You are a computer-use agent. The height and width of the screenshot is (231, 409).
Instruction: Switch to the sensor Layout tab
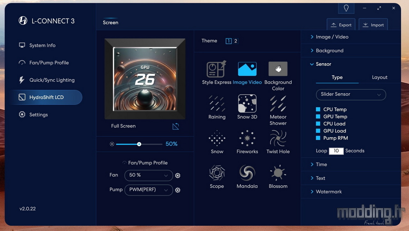pos(380,77)
